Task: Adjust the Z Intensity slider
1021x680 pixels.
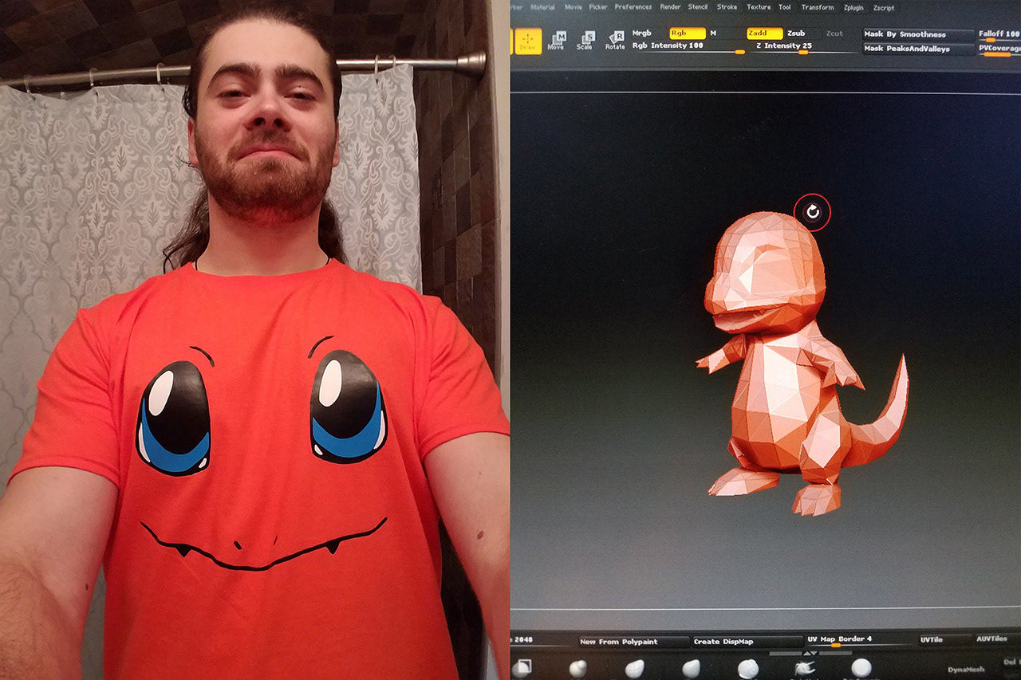Action: click(x=803, y=47)
